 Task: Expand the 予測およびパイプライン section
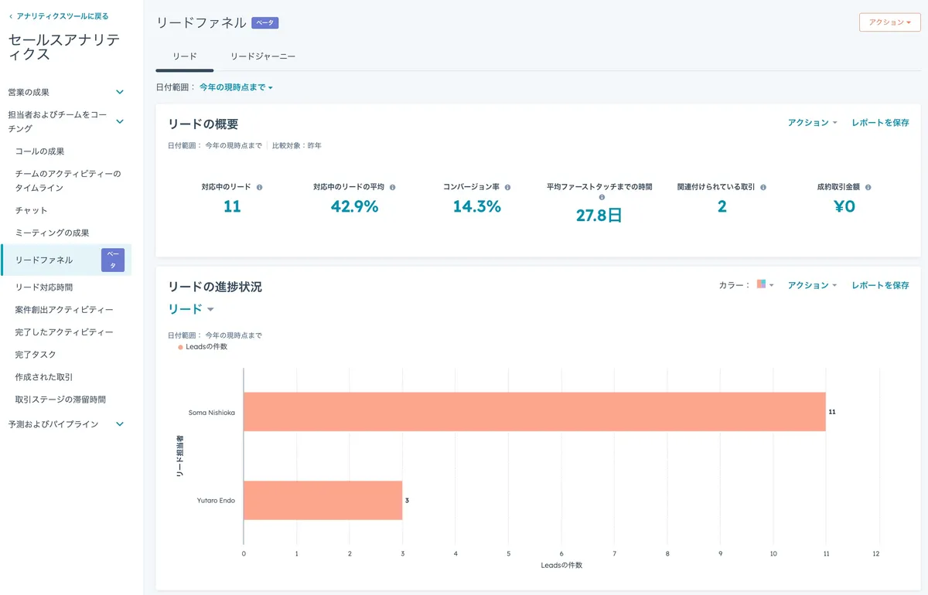119,423
